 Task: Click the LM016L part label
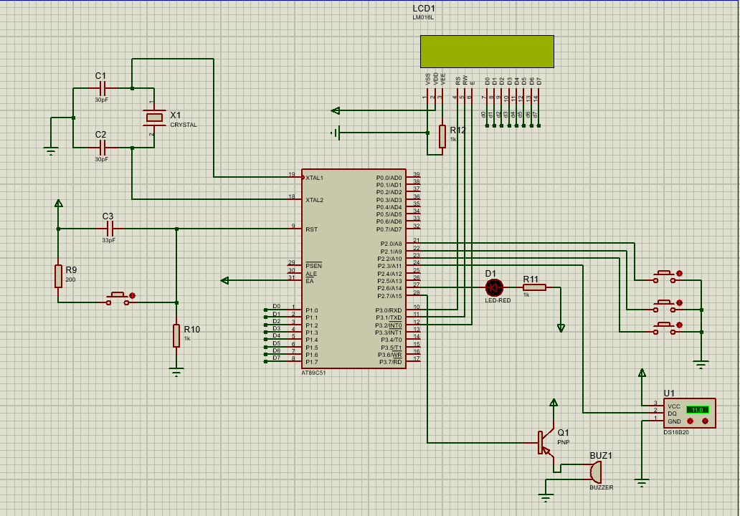(x=423, y=17)
